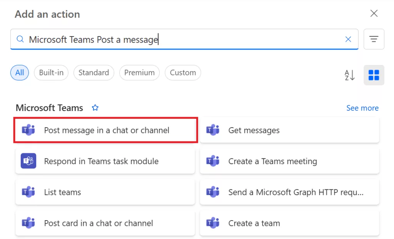
Task: Choose Post message in a chat or channel
Action: (x=105, y=130)
